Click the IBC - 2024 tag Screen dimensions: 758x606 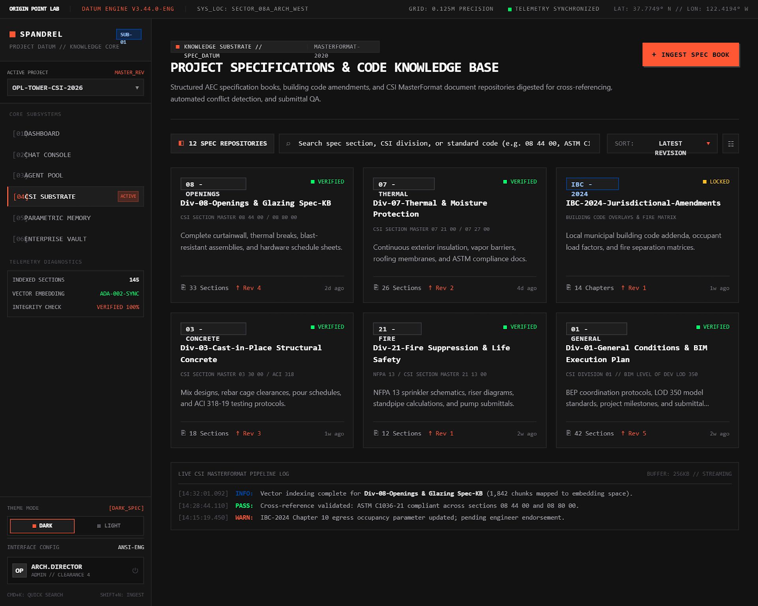click(592, 184)
